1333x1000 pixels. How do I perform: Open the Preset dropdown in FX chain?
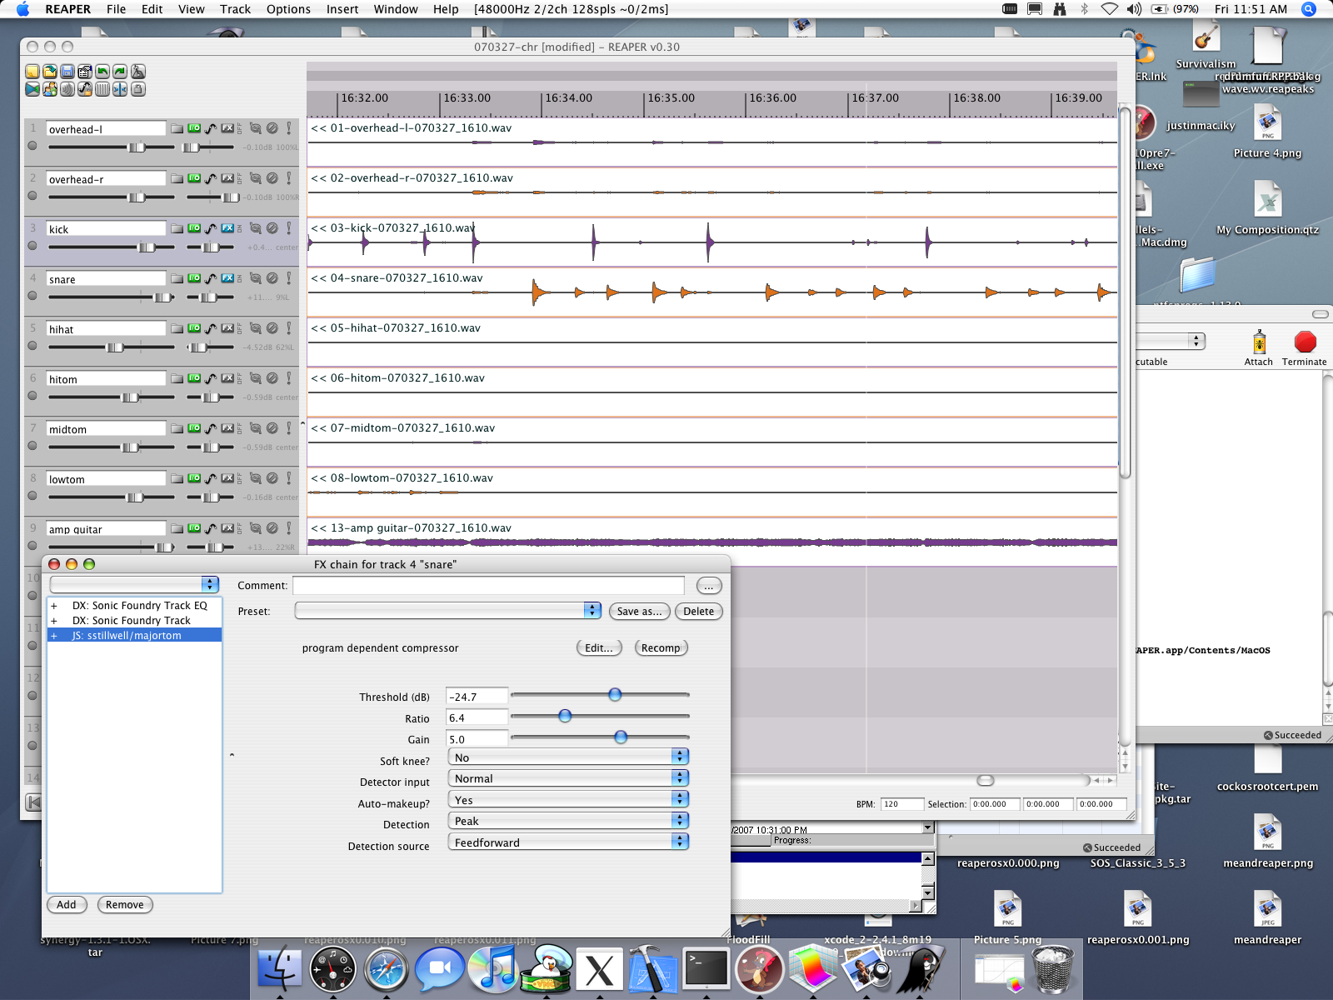click(448, 611)
